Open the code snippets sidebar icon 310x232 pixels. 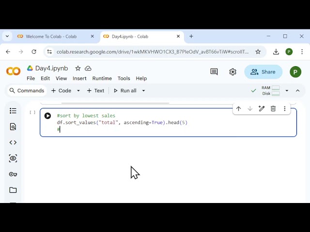[13, 143]
